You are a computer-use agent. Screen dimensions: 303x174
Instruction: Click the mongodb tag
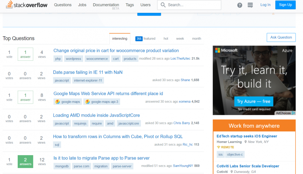[x=62, y=166]
